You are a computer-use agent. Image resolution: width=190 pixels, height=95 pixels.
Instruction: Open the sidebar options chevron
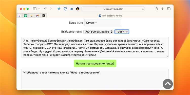pyautogui.click(x=39, y=9)
